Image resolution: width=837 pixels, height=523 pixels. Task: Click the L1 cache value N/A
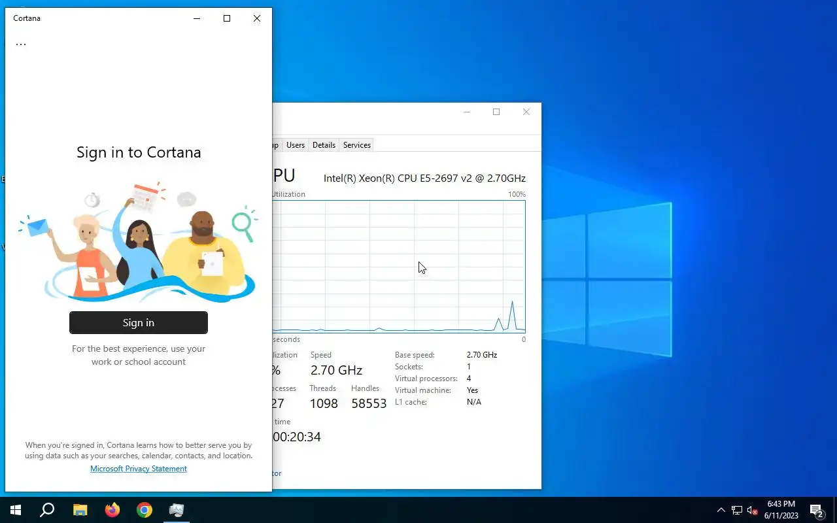coord(474,402)
